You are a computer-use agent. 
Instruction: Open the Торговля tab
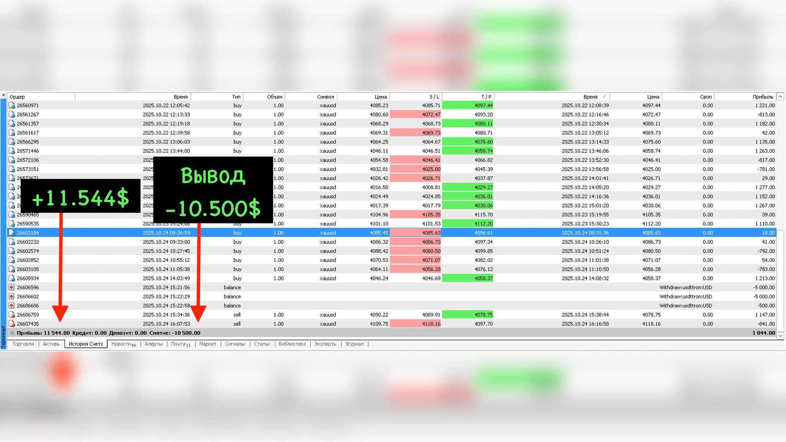pyautogui.click(x=23, y=344)
